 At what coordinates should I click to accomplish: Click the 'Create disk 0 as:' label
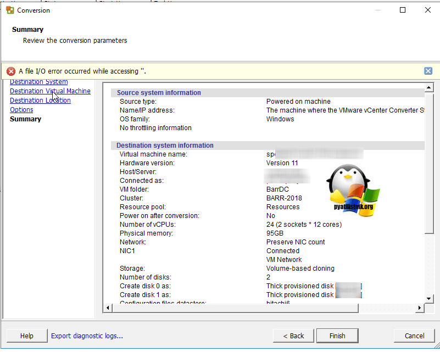[x=145, y=286]
